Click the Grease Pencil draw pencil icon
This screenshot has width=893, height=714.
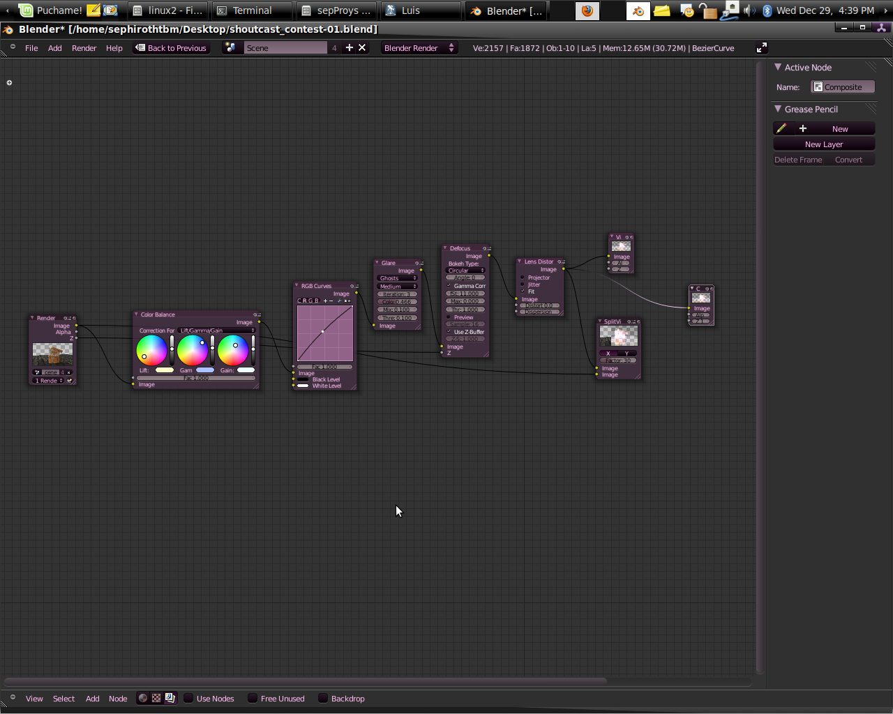[x=781, y=128]
